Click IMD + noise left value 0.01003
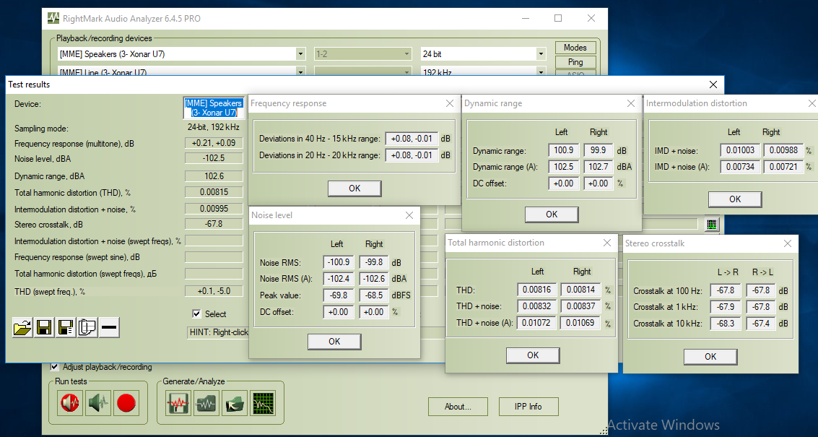The height and width of the screenshot is (437, 818). click(740, 150)
